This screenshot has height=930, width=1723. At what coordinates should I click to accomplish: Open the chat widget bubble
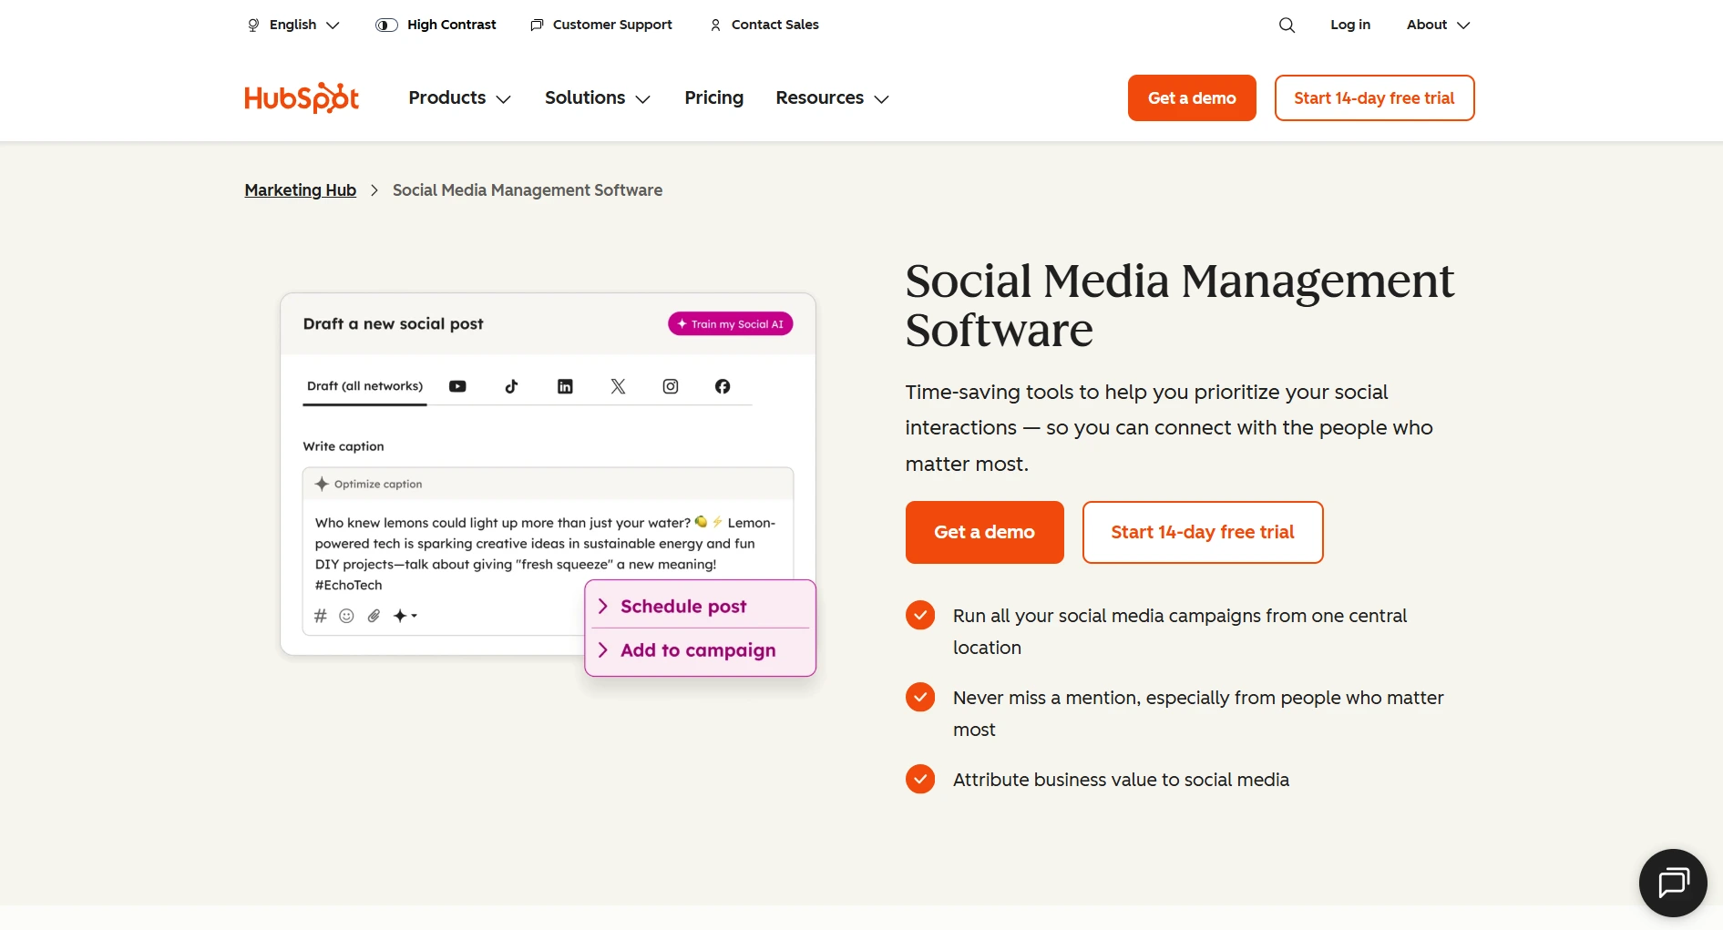tap(1673, 883)
